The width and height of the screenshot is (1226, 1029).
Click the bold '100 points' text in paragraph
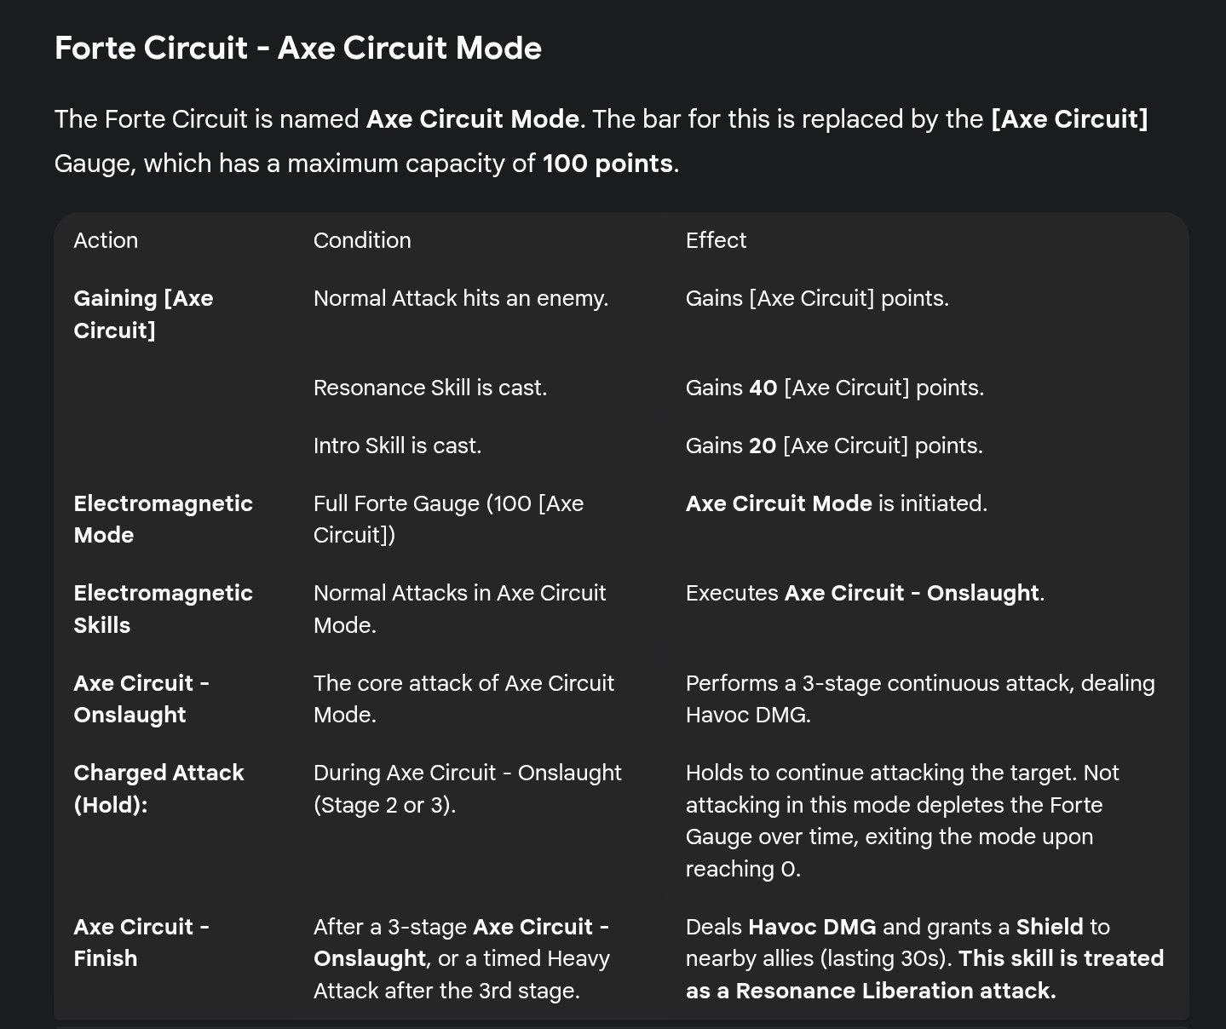pos(607,163)
